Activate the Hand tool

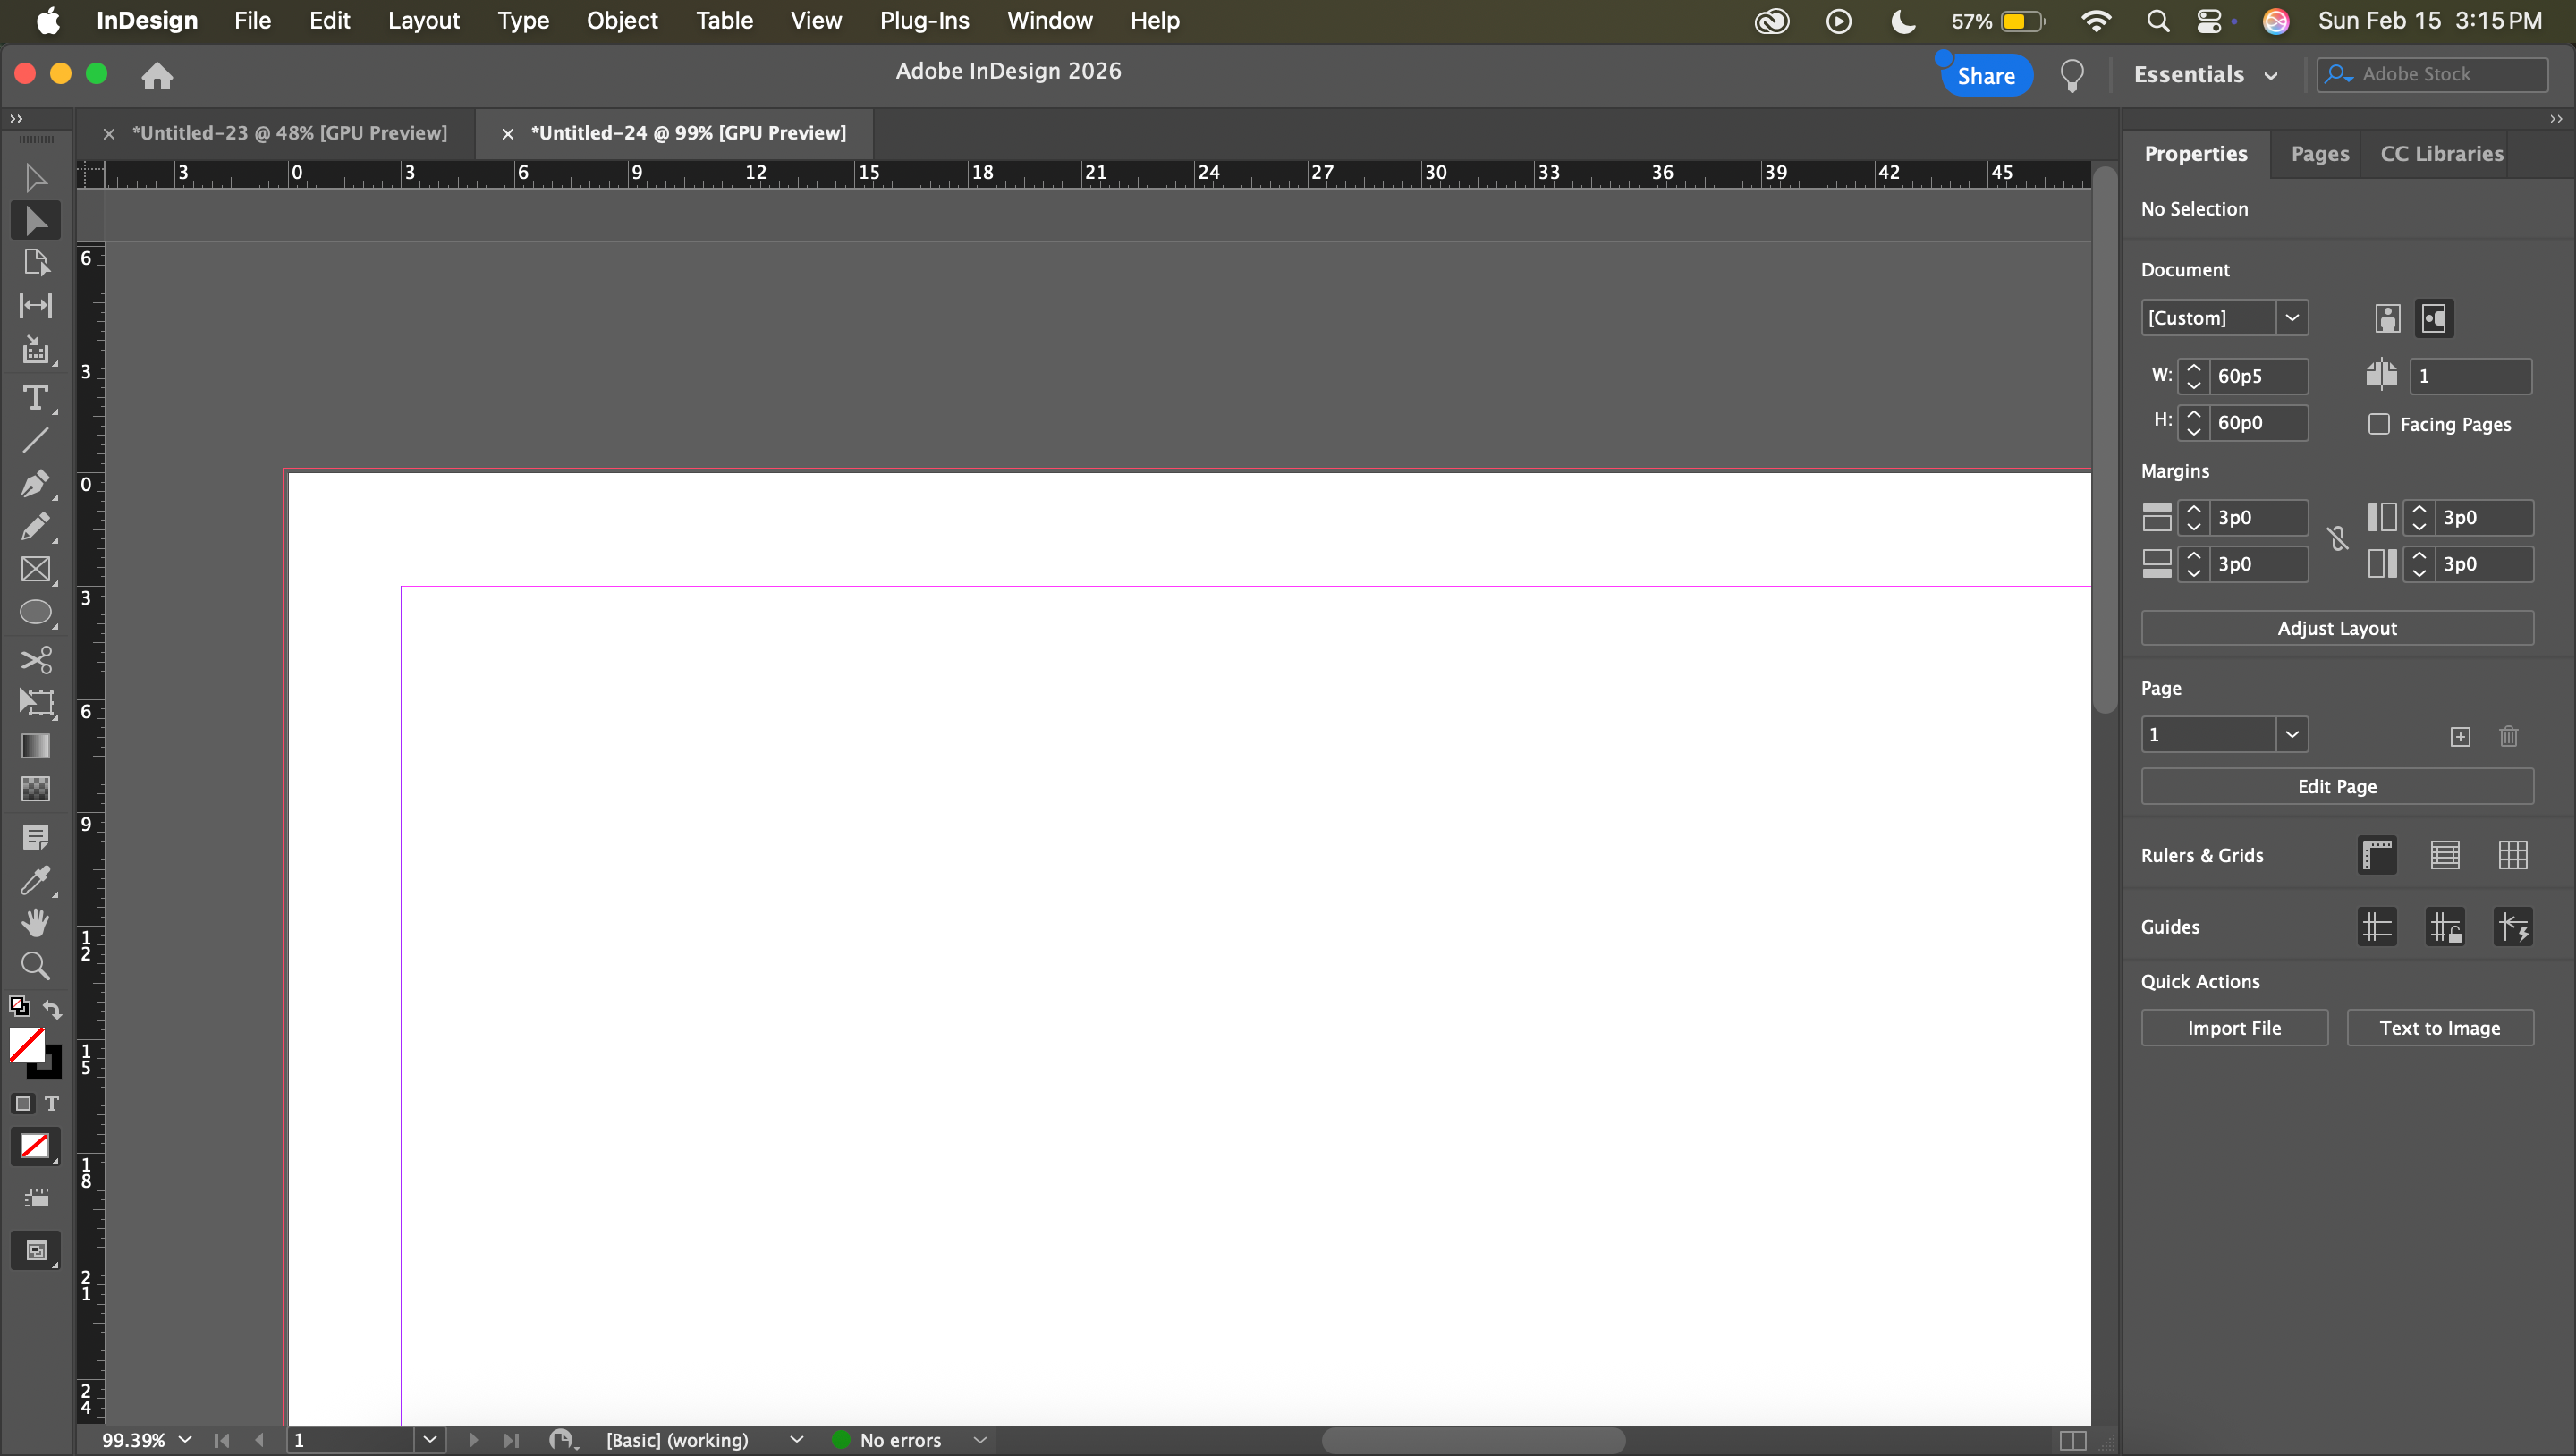pos(35,923)
